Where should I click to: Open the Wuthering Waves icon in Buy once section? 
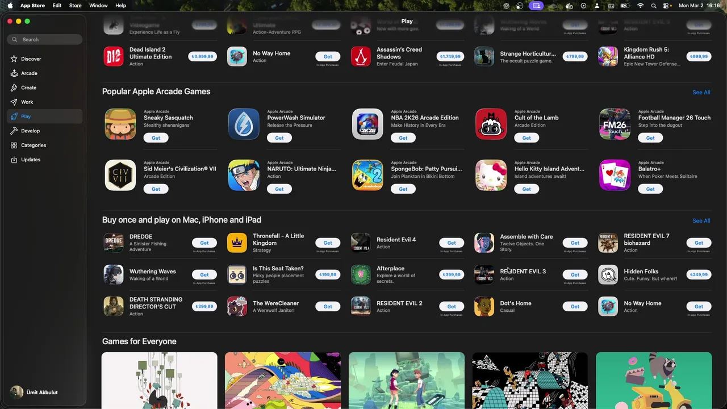114,274
